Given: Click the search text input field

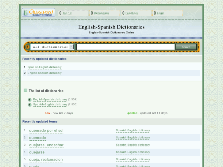Looking at the screenshot, I should pos(125,47).
